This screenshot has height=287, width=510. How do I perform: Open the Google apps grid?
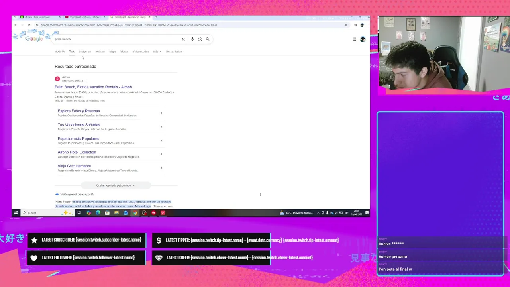point(354,39)
